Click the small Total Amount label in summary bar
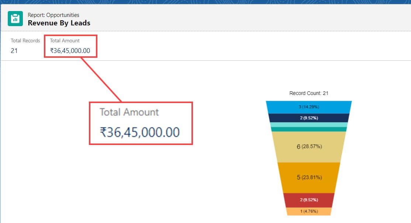 click(x=65, y=40)
